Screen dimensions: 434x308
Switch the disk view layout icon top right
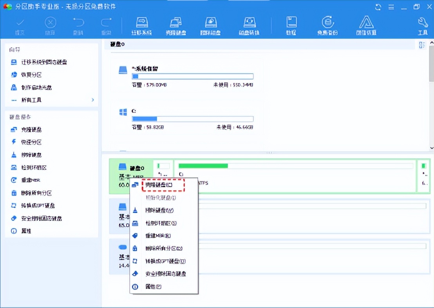421,44
